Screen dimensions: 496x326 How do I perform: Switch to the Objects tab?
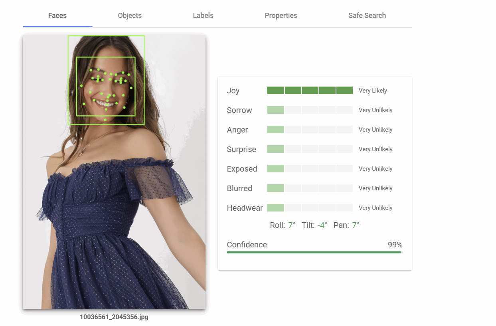click(x=130, y=16)
